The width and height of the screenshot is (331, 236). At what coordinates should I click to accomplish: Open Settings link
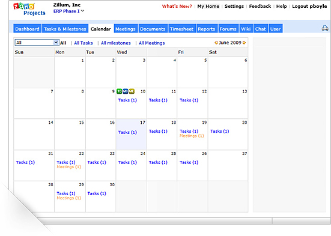tap(234, 7)
